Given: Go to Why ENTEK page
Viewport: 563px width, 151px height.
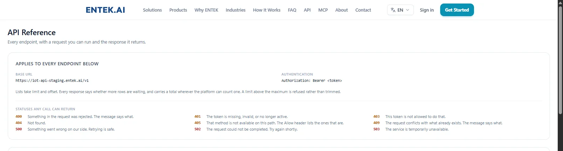Looking at the screenshot, I should click(206, 10).
